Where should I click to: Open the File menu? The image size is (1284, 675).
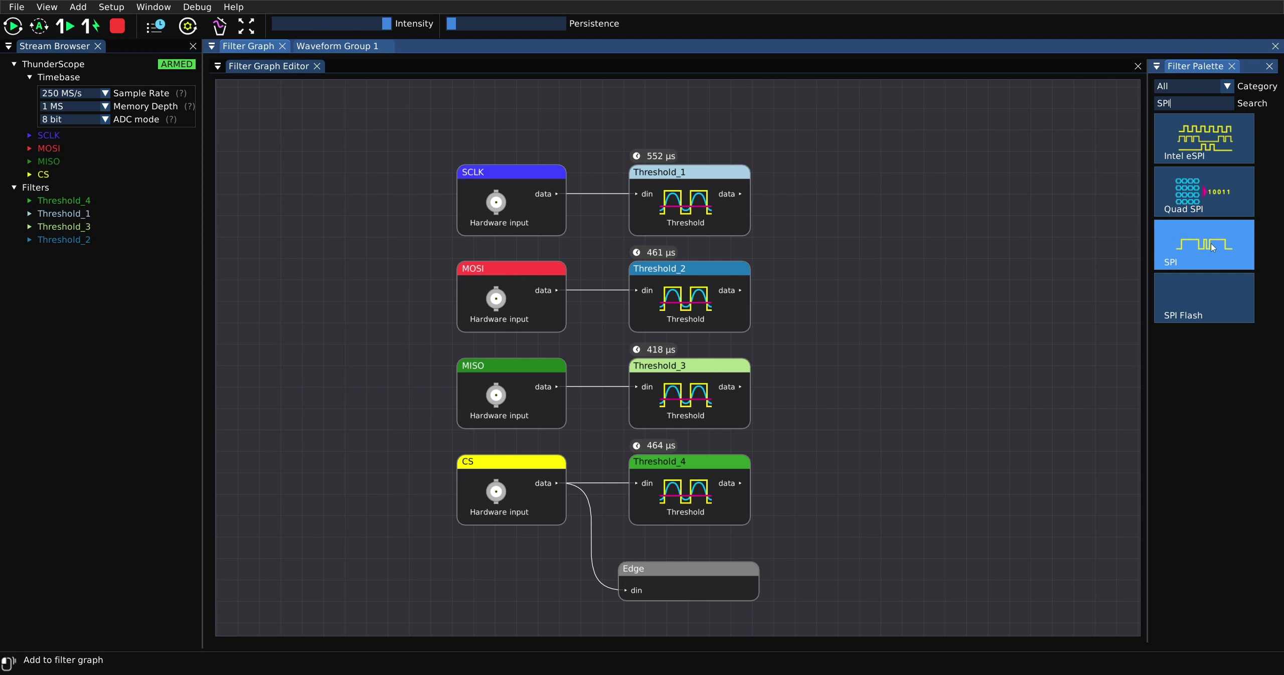tap(17, 7)
